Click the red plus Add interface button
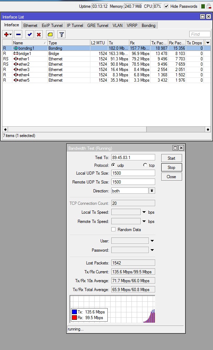The height and width of the screenshot is (350, 213). 6,34
